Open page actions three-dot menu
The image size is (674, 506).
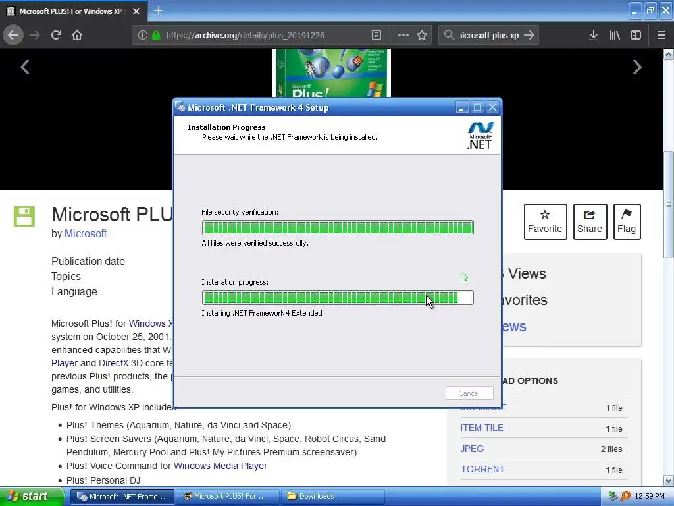coord(403,35)
